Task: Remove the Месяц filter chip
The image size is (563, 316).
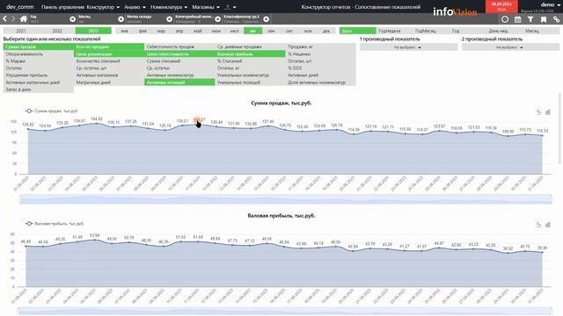Action: click(121, 19)
